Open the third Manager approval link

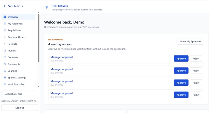coord(62,81)
